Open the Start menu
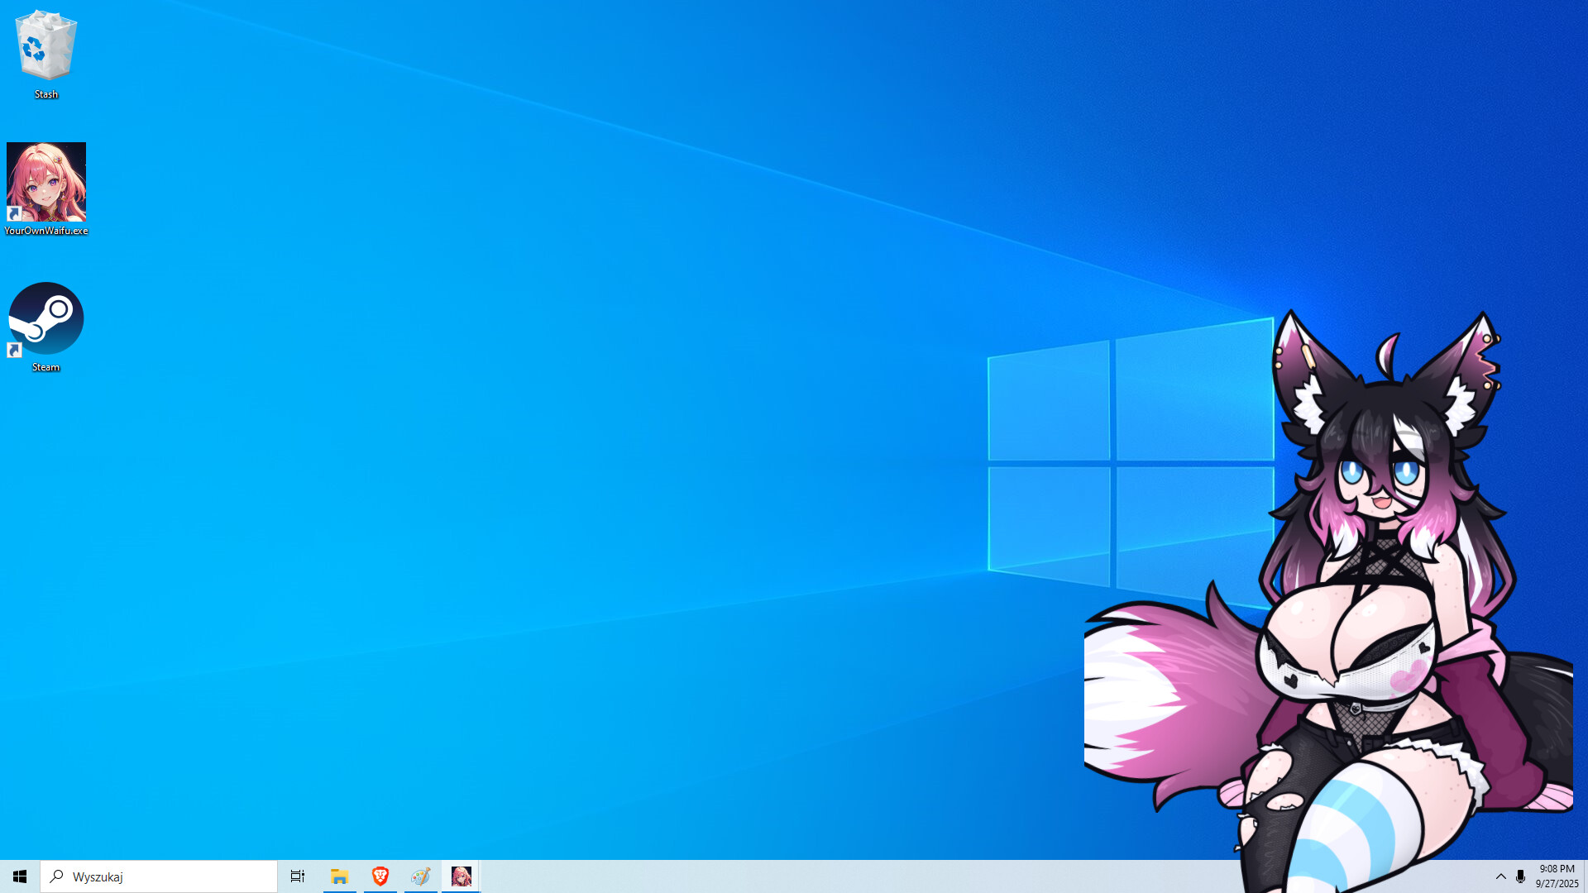Screen dimensions: 1588x893 coord(18,876)
